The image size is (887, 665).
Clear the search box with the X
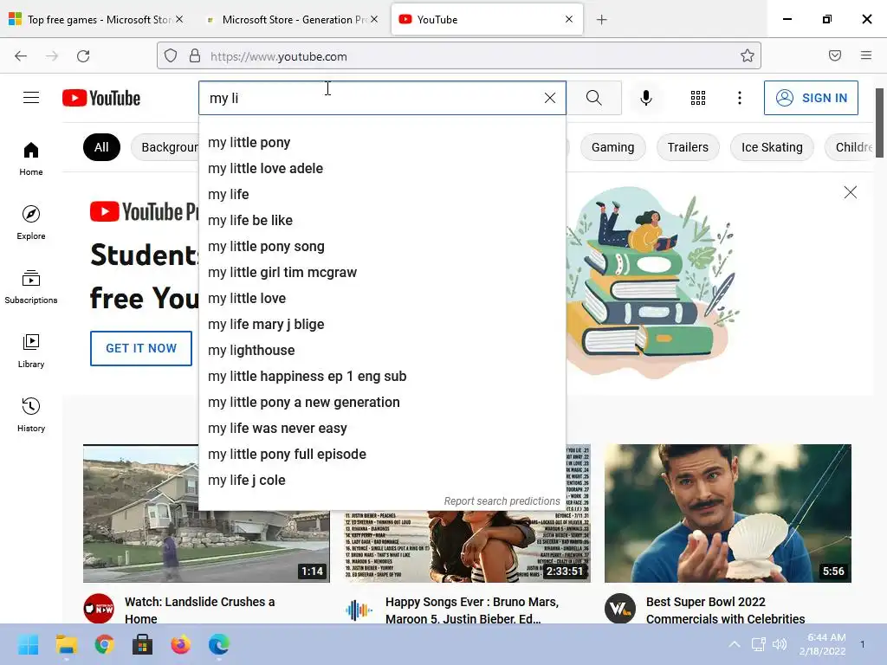coord(550,98)
